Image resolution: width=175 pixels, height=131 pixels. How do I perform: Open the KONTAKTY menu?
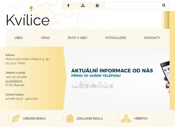pos(152,38)
